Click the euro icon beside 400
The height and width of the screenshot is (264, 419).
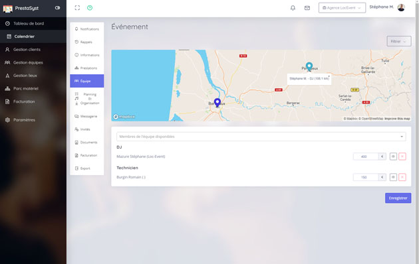pyautogui.click(x=382, y=157)
